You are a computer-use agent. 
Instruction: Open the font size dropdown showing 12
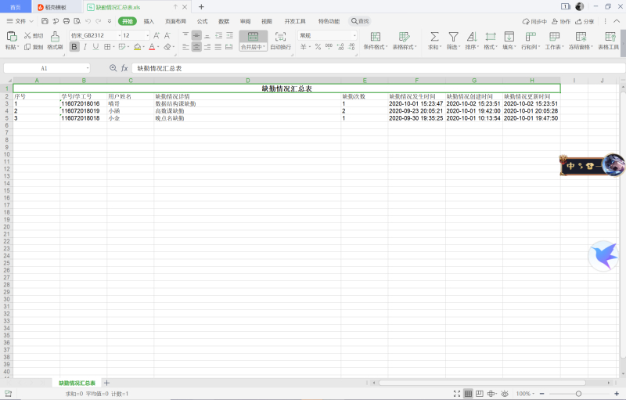tap(147, 35)
